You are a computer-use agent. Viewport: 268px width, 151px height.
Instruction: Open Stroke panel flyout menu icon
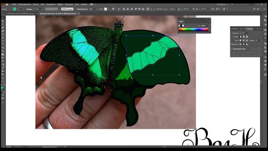pos(261,29)
